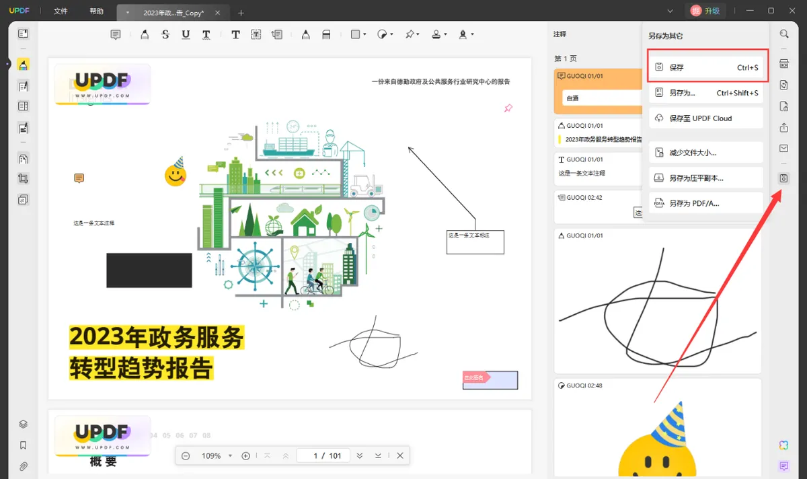Choose 另存为压平副本... option

[x=706, y=178]
